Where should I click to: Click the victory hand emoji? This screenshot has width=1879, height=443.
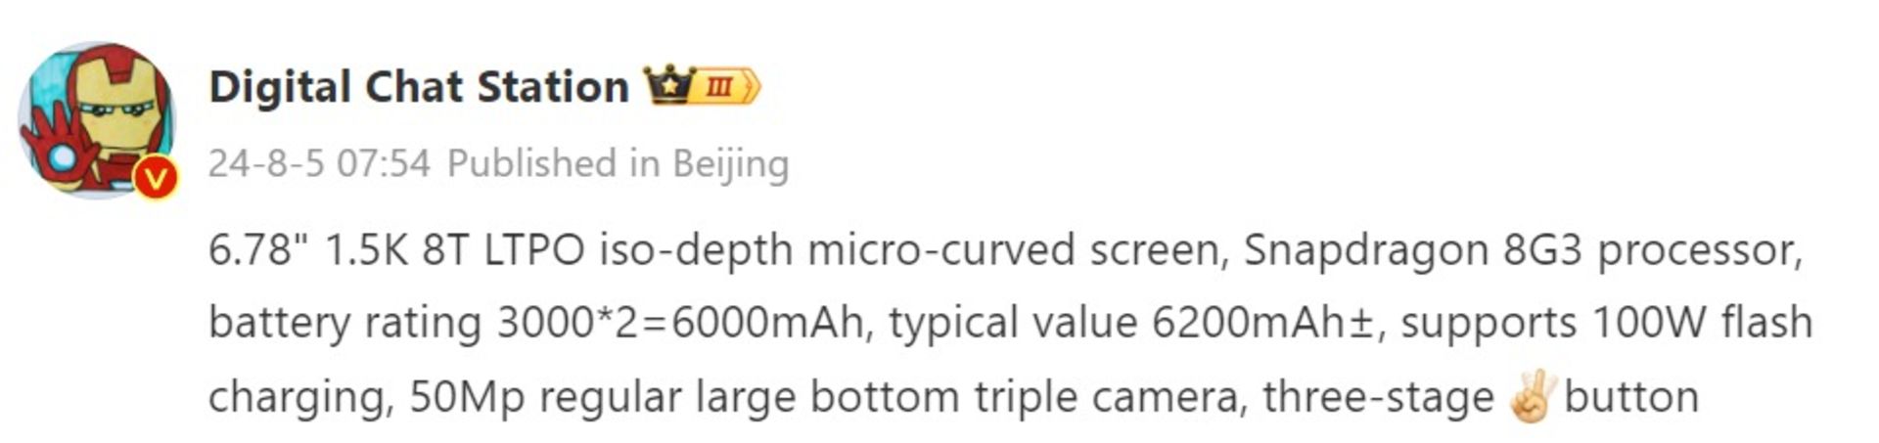(x=1530, y=397)
